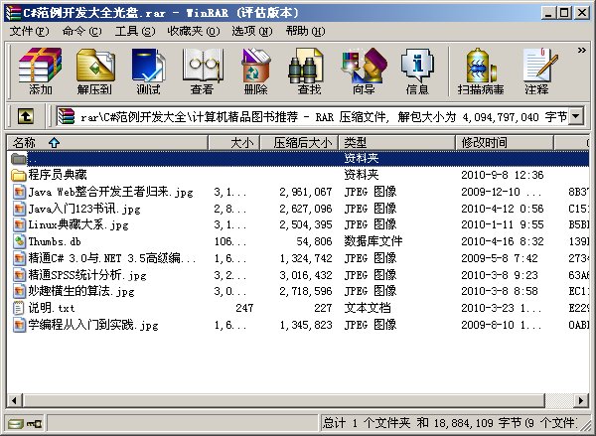Screen dimensions: 596x436
Task: Launch the 向导 (Wizard) tool
Action: [x=364, y=71]
